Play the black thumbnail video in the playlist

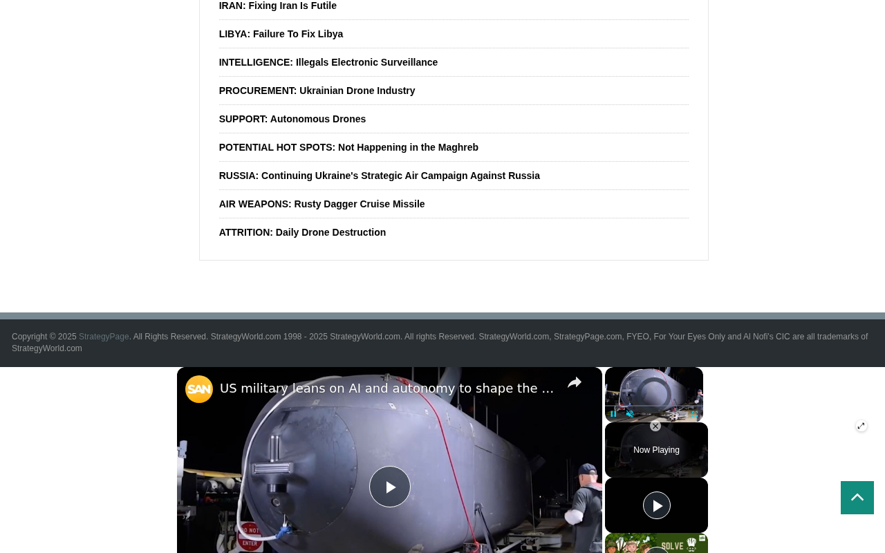[x=657, y=505]
